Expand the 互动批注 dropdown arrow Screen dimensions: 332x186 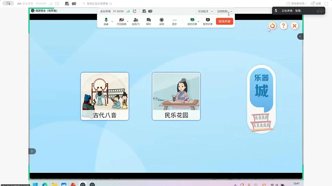tap(212, 11)
